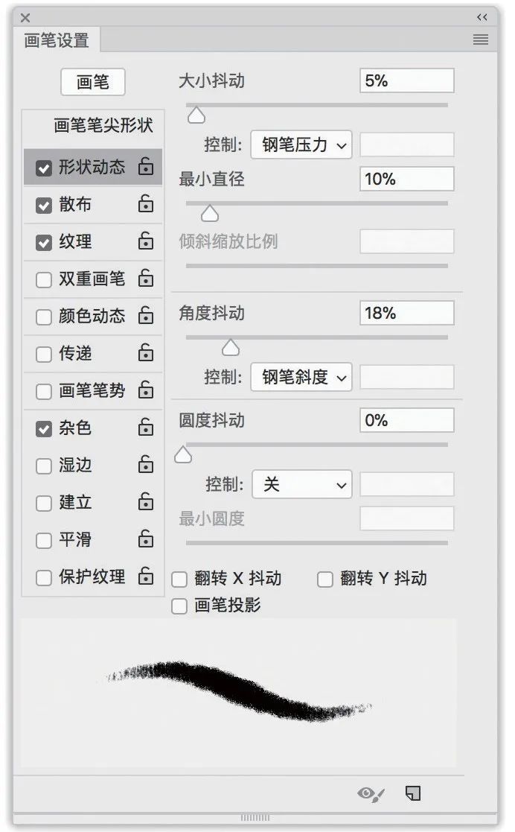Toggle the lock icon for 杂色

pos(146,427)
